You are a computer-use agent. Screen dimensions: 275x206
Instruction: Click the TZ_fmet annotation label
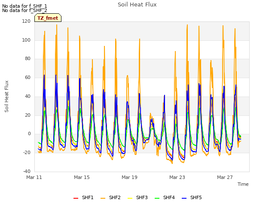(x=48, y=18)
